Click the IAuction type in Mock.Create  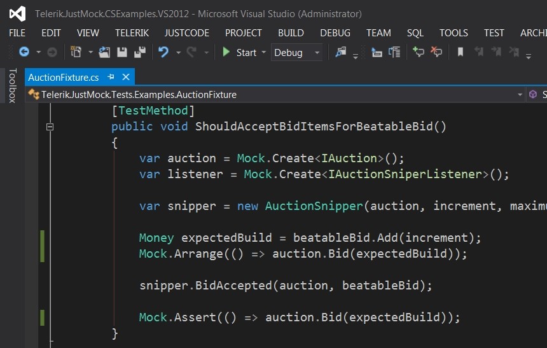coord(349,158)
